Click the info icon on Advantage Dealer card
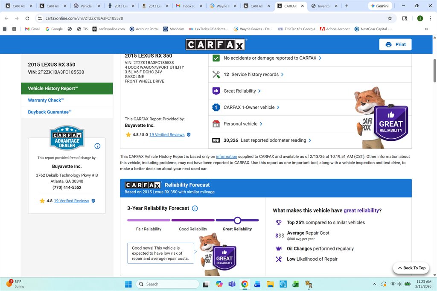 [x=97, y=146]
